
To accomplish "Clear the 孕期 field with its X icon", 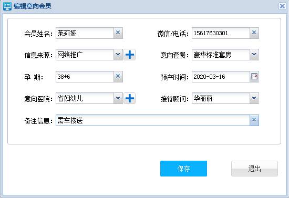I will [118, 77].
